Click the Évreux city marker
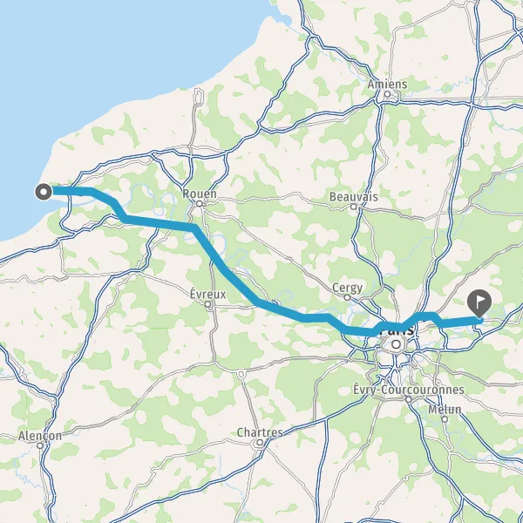Image resolution: width=523 pixels, height=523 pixels. pyautogui.click(x=207, y=304)
